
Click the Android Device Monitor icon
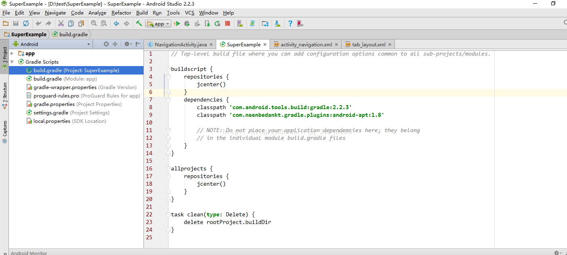300,24
